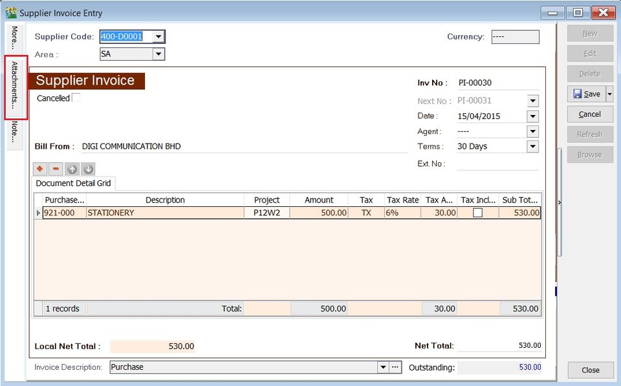Open the Date picker dropdown
The image size is (621, 386).
click(532, 116)
